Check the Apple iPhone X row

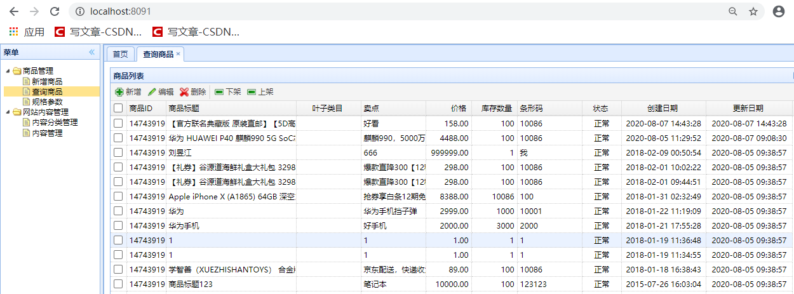coord(118,196)
